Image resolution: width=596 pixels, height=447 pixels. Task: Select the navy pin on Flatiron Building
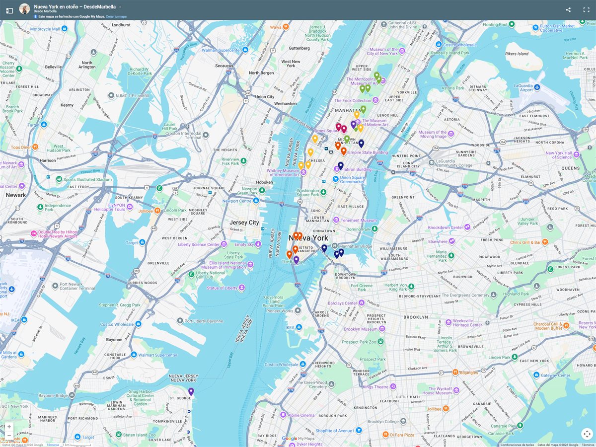click(341, 166)
